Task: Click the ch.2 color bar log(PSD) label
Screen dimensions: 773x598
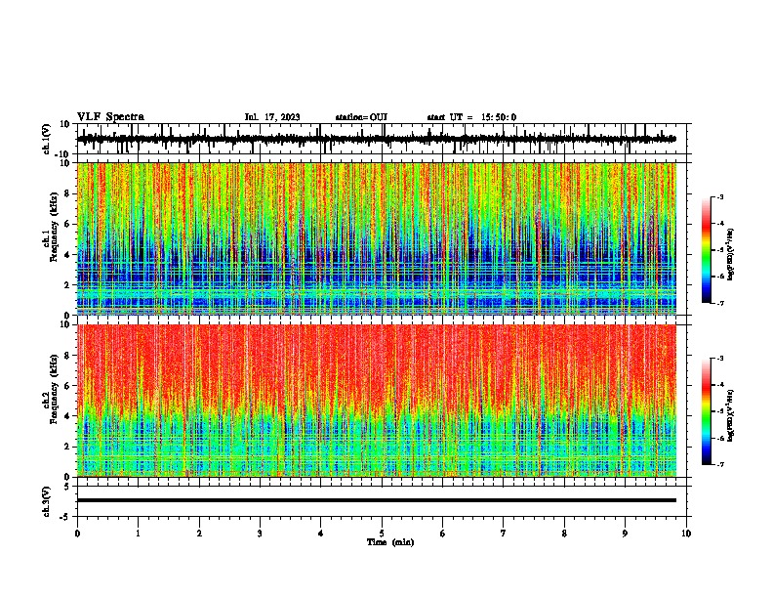Action: (730, 415)
